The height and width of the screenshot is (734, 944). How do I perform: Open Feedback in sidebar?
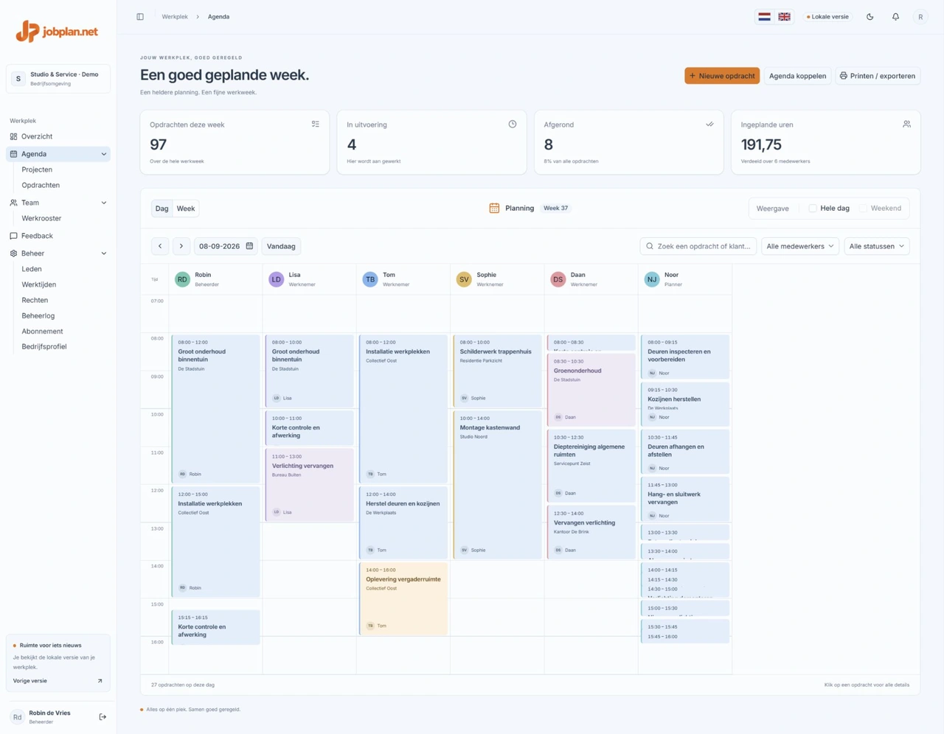click(x=58, y=236)
